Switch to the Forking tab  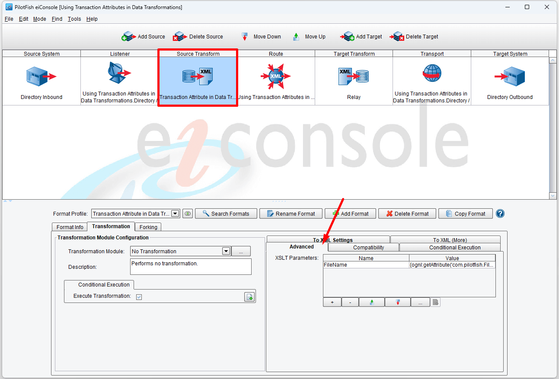coord(148,227)
